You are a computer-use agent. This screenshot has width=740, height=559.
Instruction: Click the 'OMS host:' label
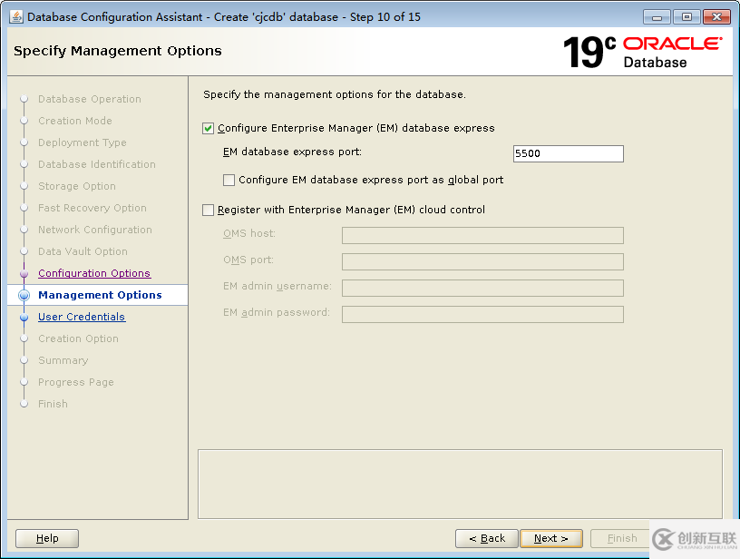pyautogui.click(x=249, y=234)
